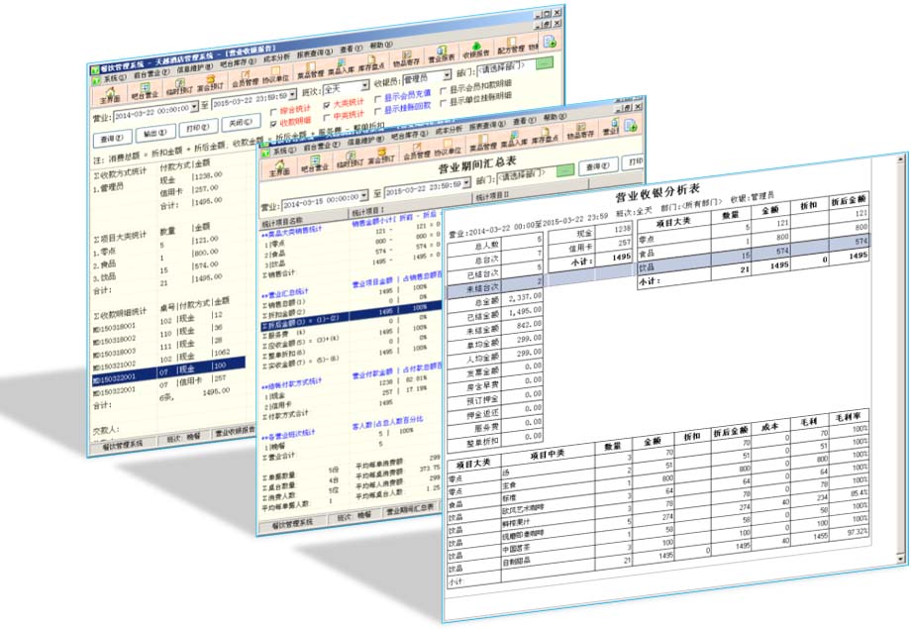Click the 输出 button

pos(149,131)
